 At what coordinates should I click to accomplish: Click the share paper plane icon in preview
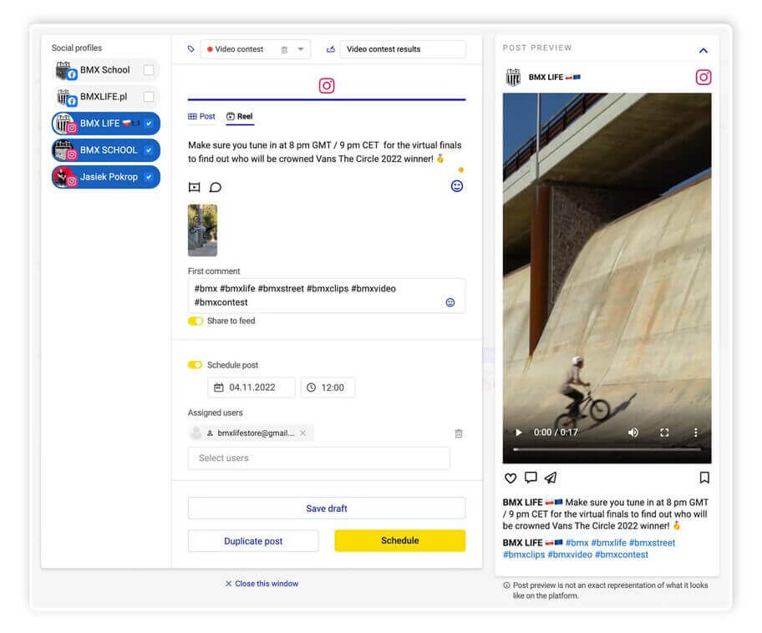[551, 478]
